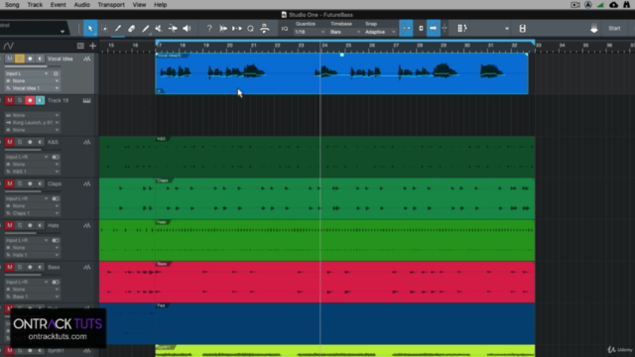Open K&S 1 layer dropdown

tap(32, 172)
